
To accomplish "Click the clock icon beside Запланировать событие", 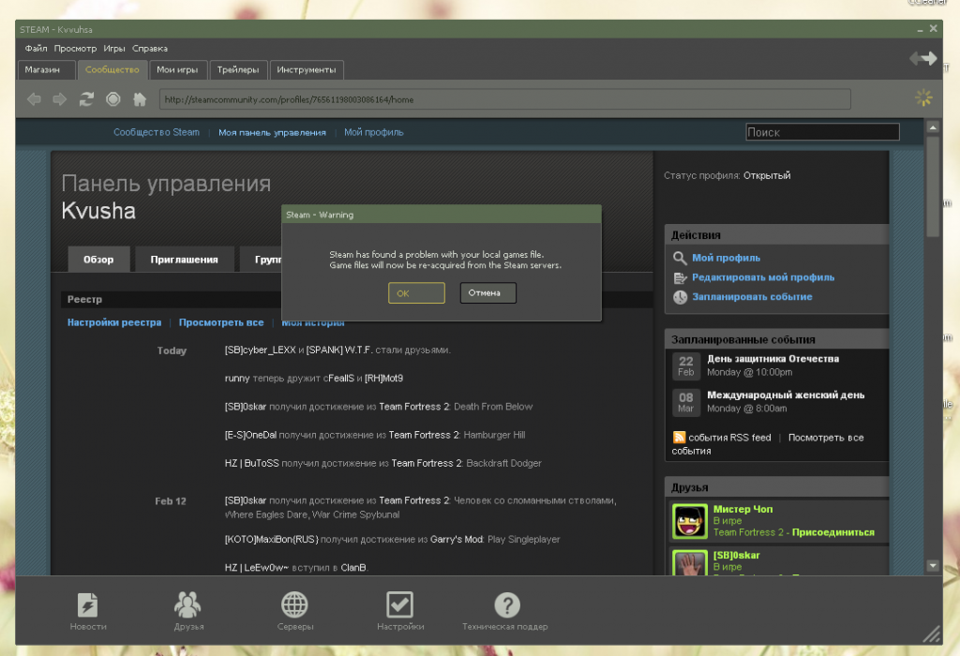I will coord(680,297).
